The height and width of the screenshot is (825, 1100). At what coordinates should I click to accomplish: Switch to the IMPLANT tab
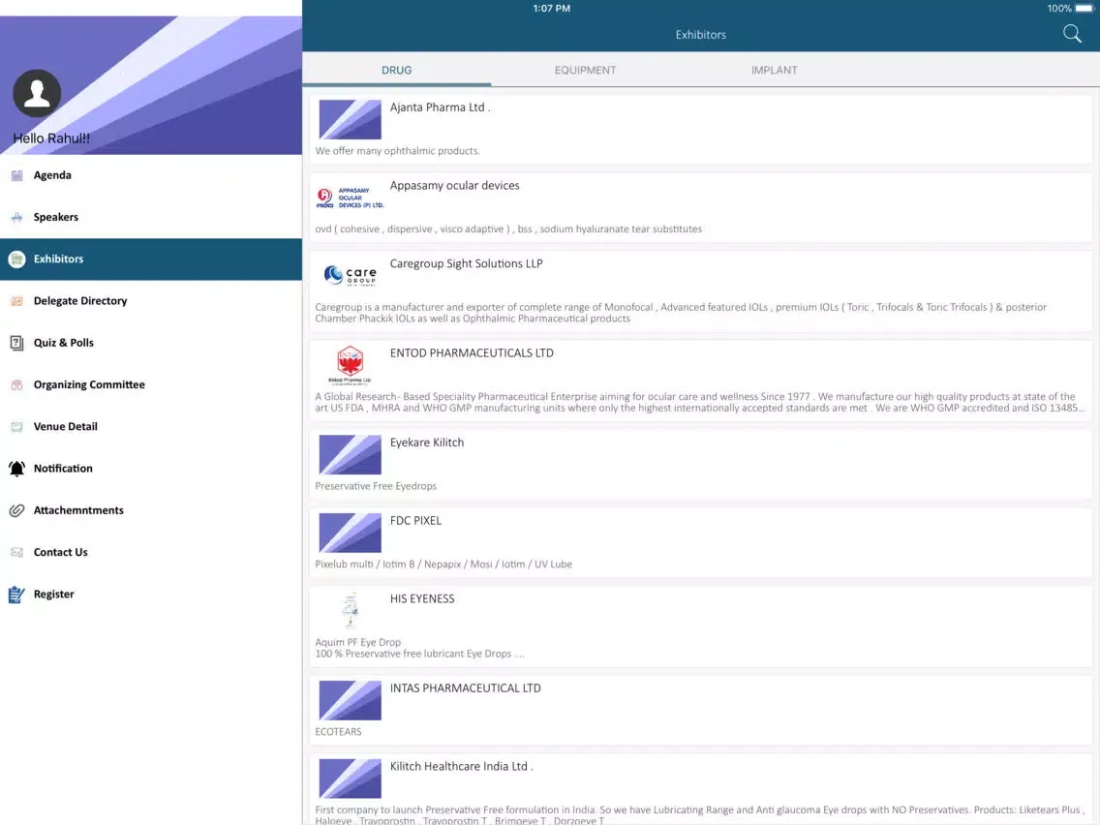[774, 70]
